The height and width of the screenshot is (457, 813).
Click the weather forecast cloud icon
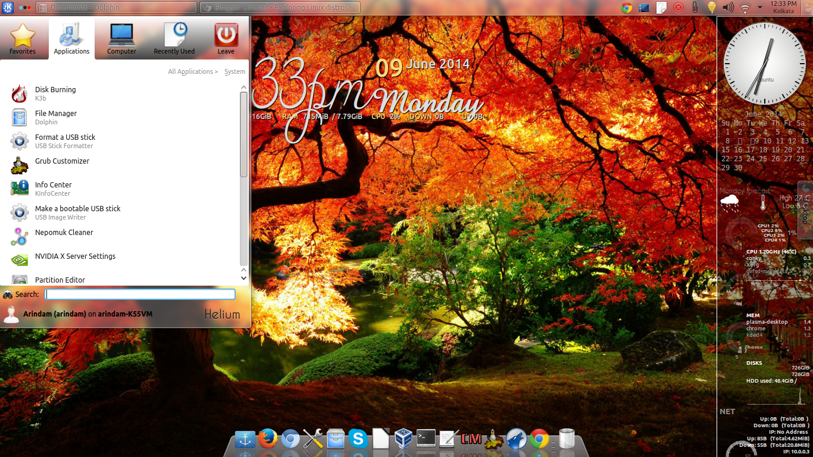730,204
